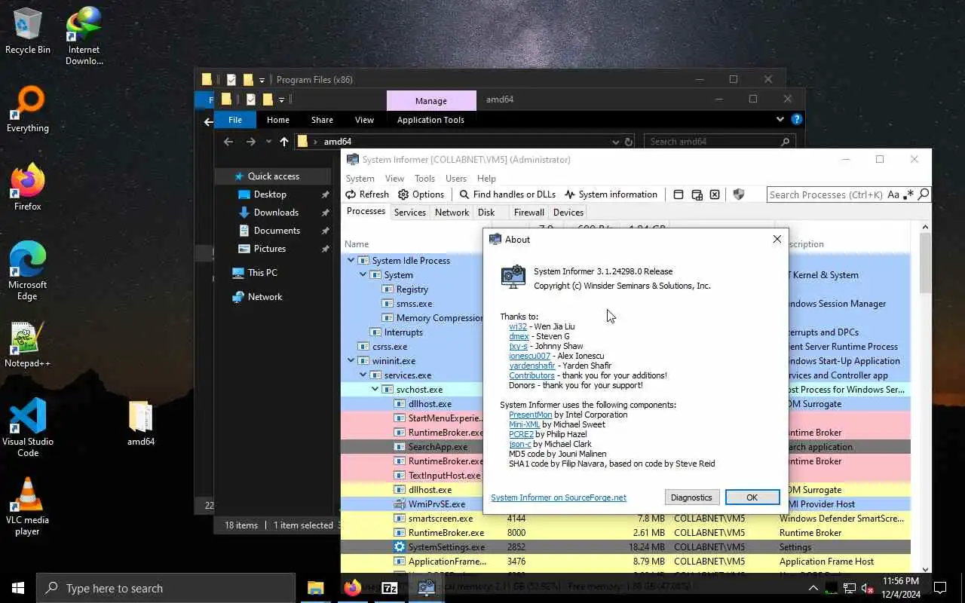Select This PC in Explorer navigation pane
This screenshot has height=603, width=965.
262,273
